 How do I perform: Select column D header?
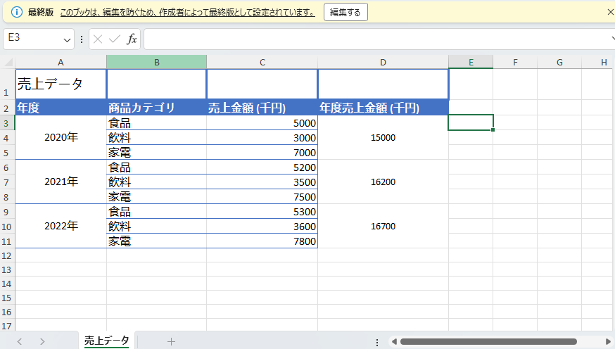pyautogui.click(x=383, y=62)
